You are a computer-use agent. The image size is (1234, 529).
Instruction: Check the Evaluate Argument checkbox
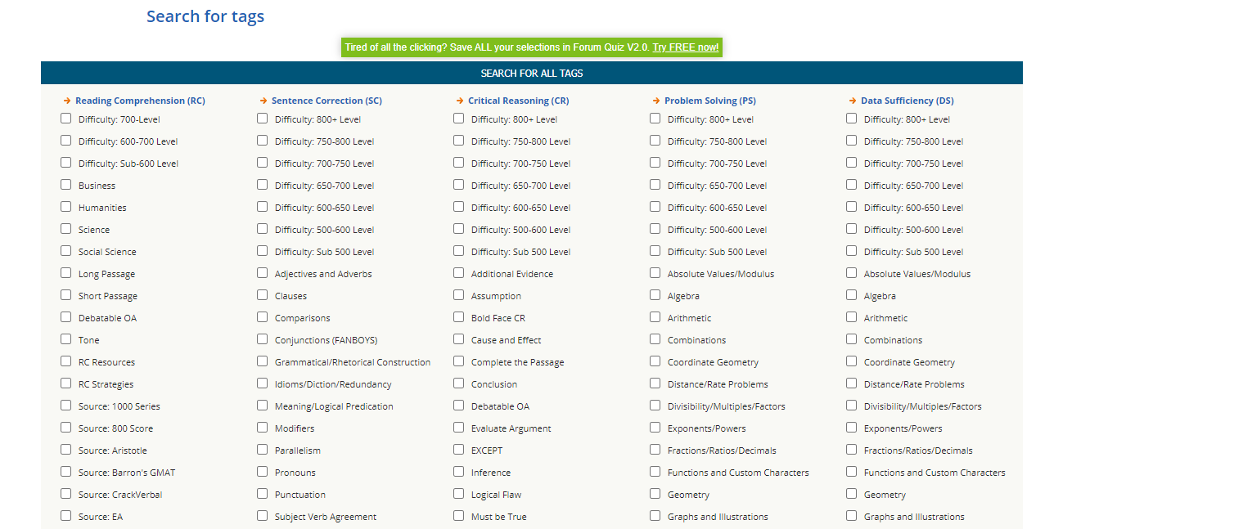click(x=459, y=428)
